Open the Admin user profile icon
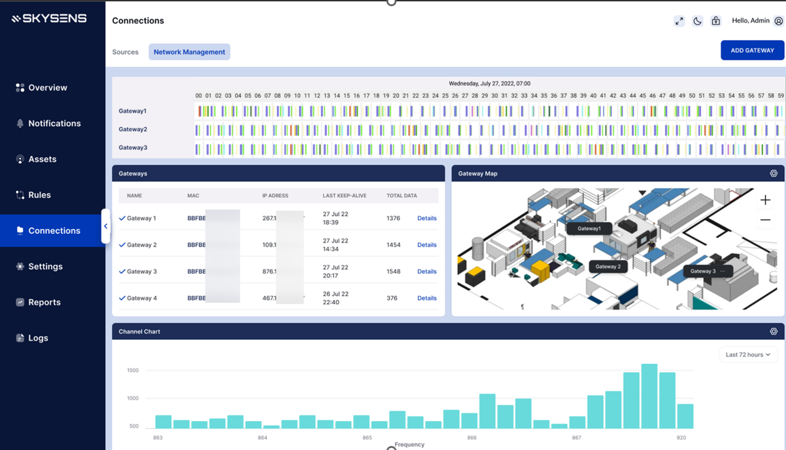 [x=778, y=21]
